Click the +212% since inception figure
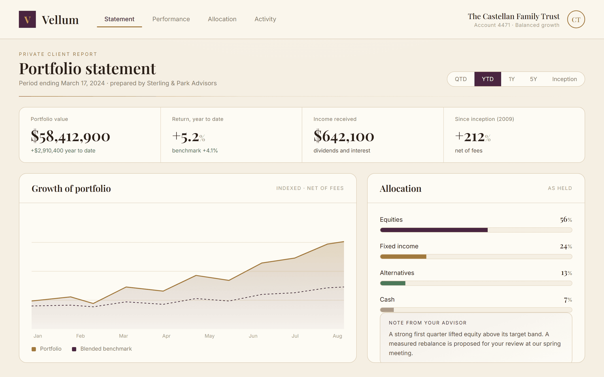Viewport: 604px width, 377px height. point(473,137)
